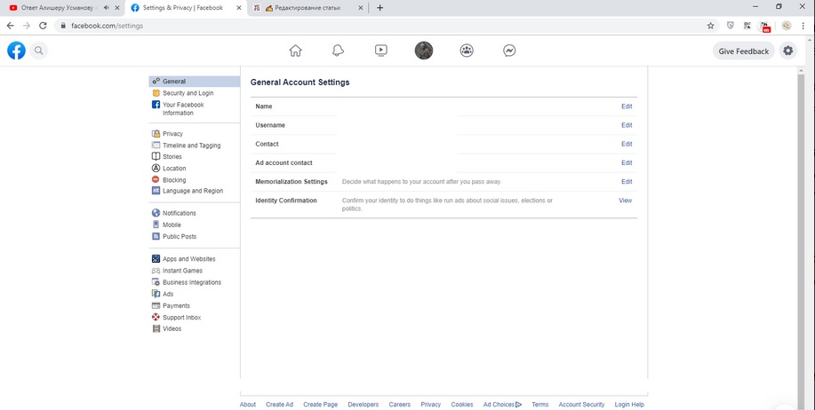Open Privacy settings in the sidebar

point(172,134)
